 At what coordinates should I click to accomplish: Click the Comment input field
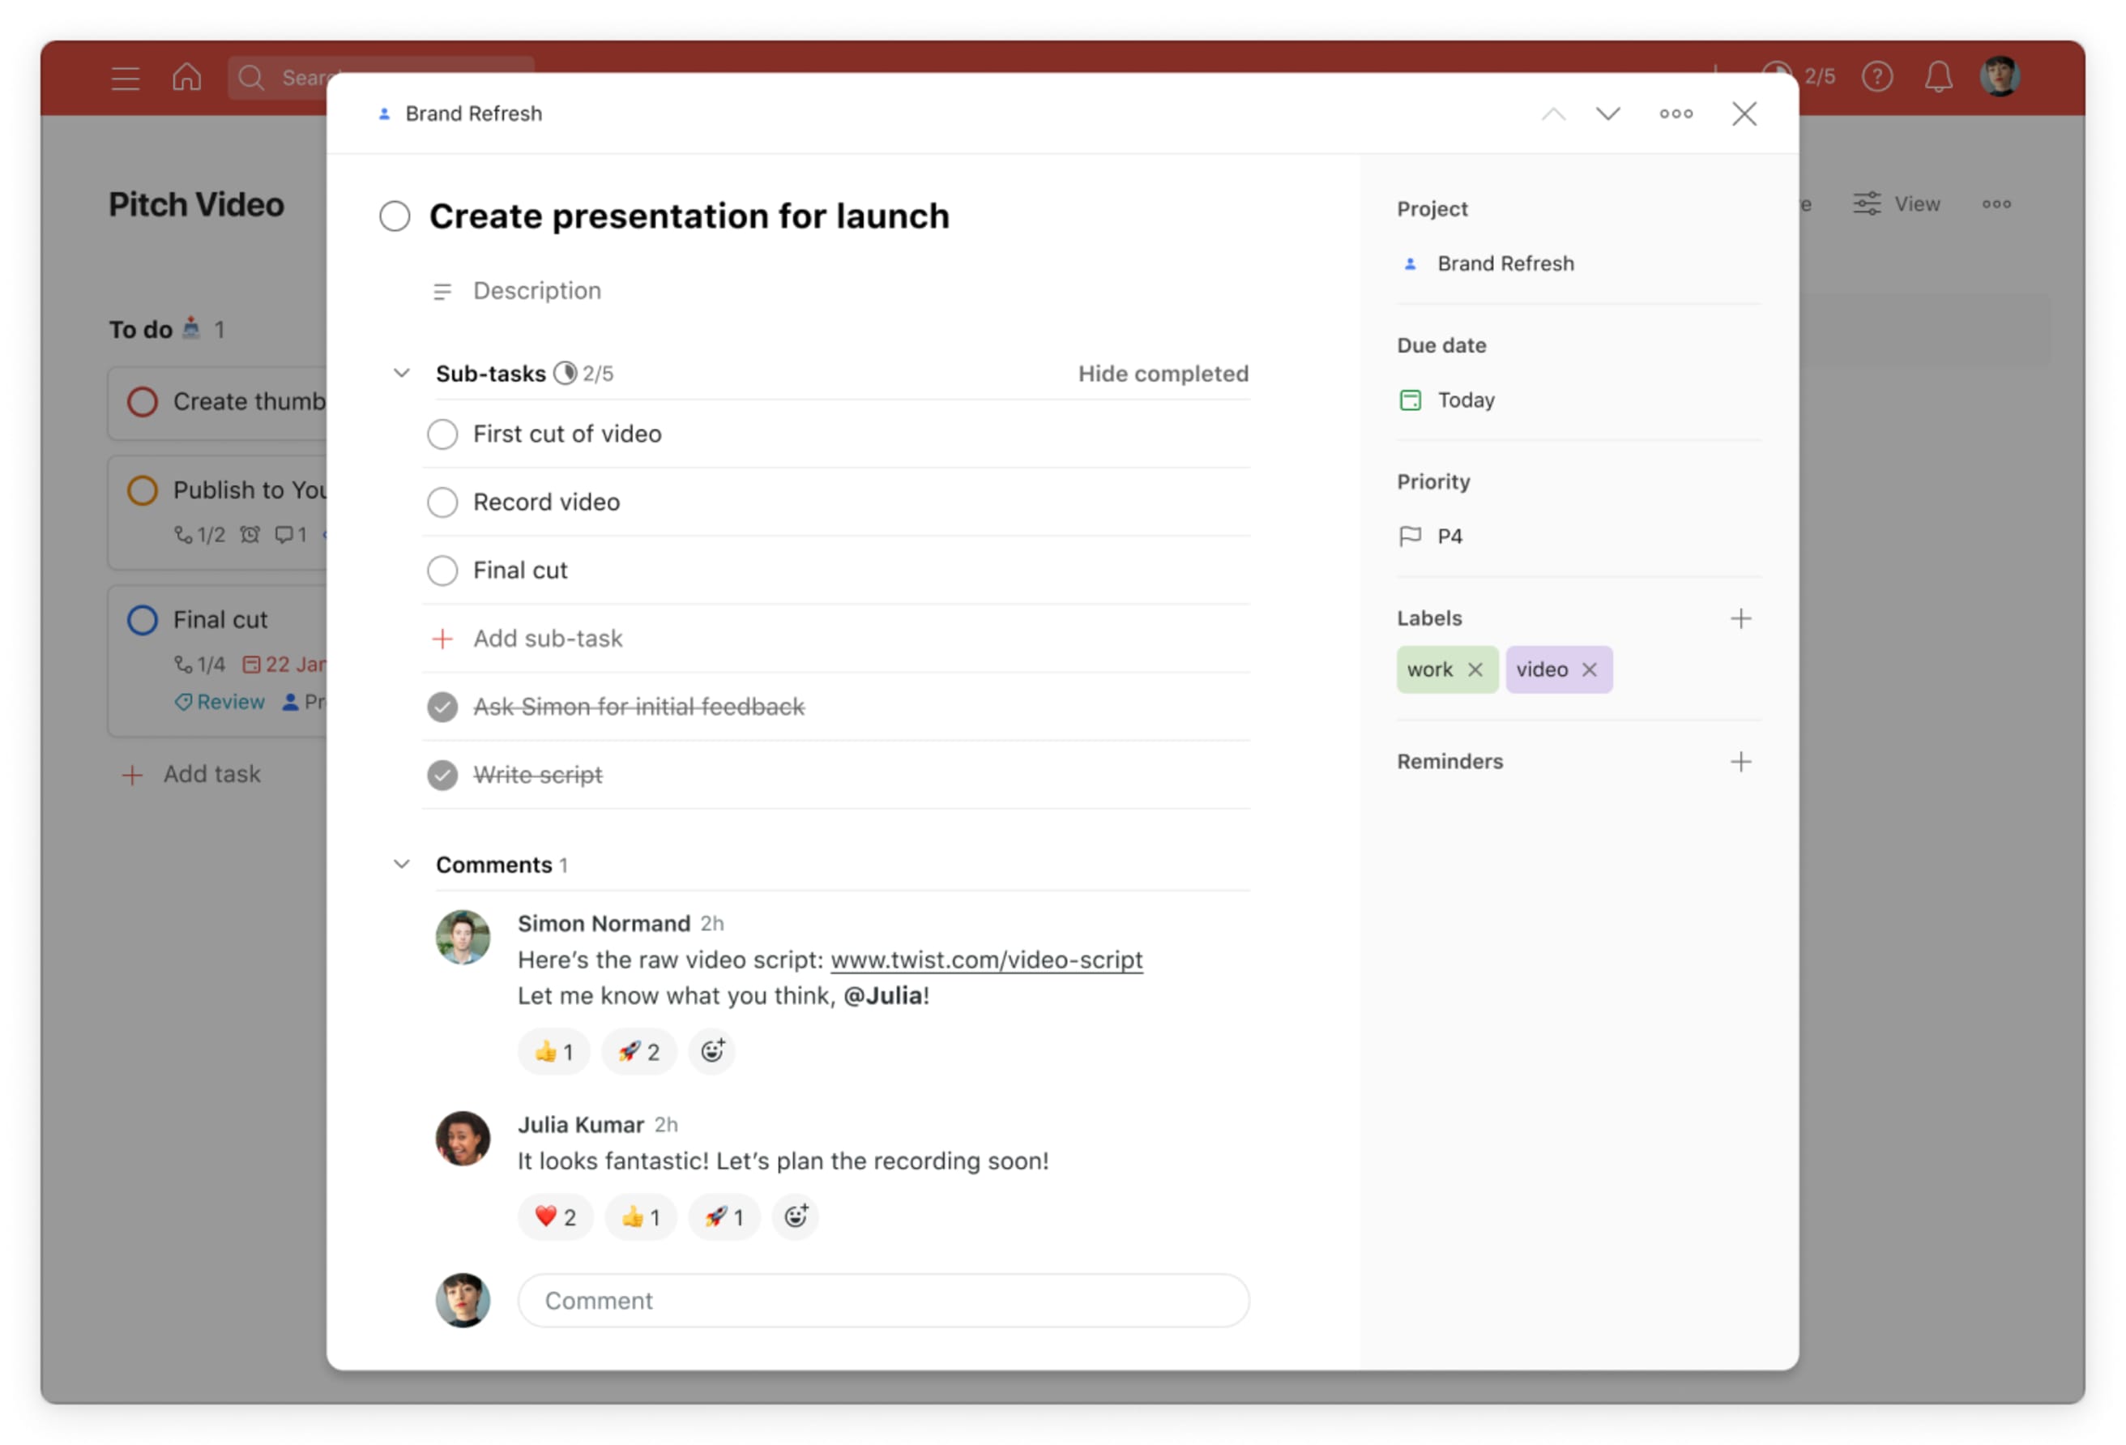(x=883, y=1300)
